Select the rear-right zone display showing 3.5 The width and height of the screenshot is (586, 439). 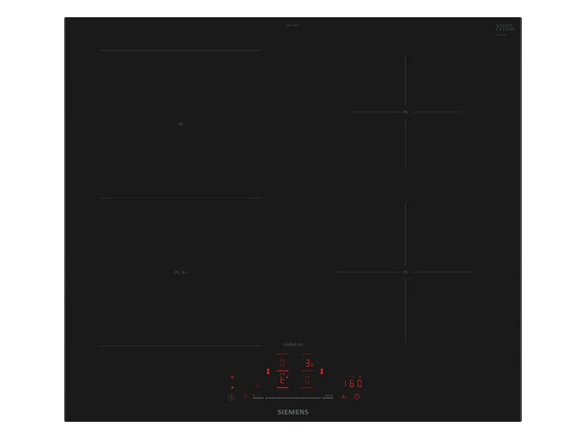point(308,362)
